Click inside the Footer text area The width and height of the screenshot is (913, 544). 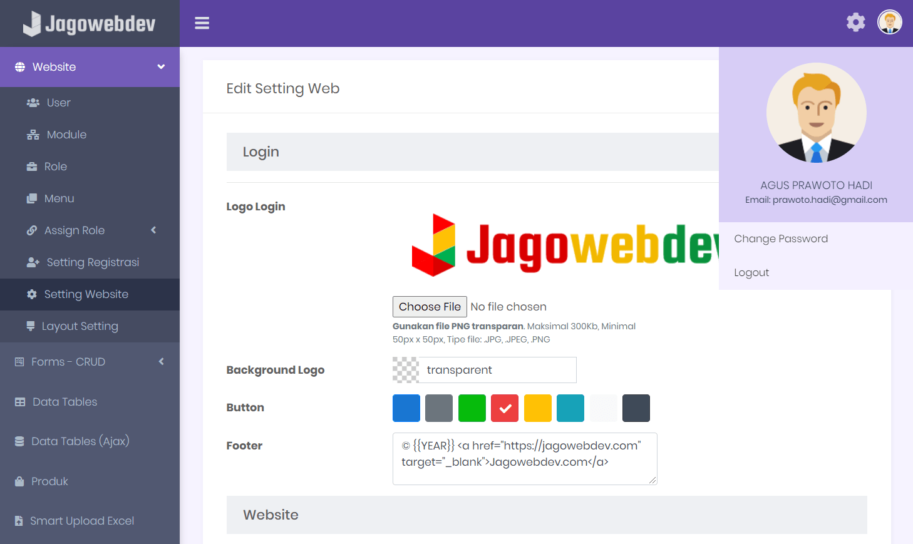(x=525, y=458)
